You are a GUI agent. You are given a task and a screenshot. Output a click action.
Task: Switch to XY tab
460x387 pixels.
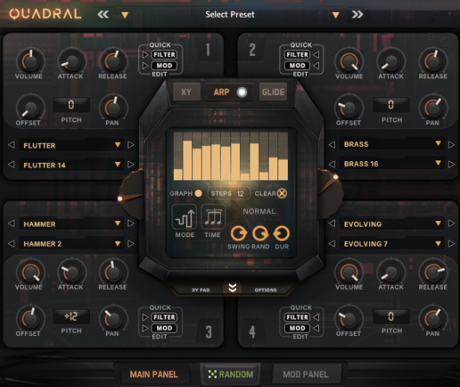click(x=187, y=93)
